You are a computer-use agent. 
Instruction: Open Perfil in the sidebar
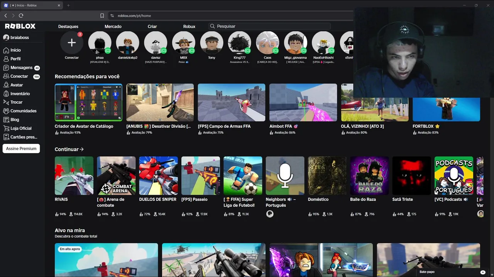click(x=15, y=59)
